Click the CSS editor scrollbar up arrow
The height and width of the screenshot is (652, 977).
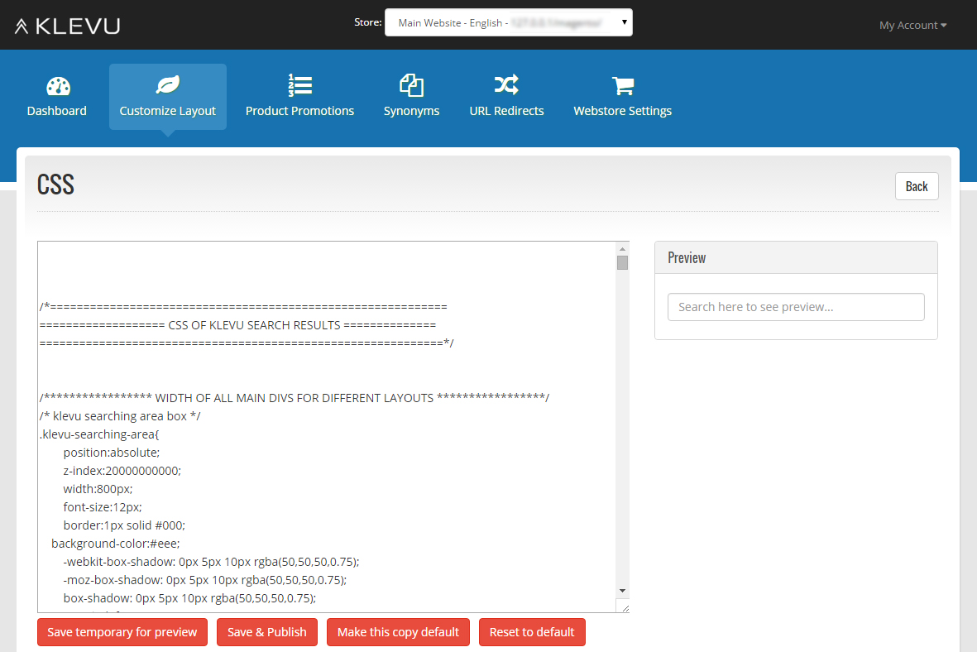622,249
